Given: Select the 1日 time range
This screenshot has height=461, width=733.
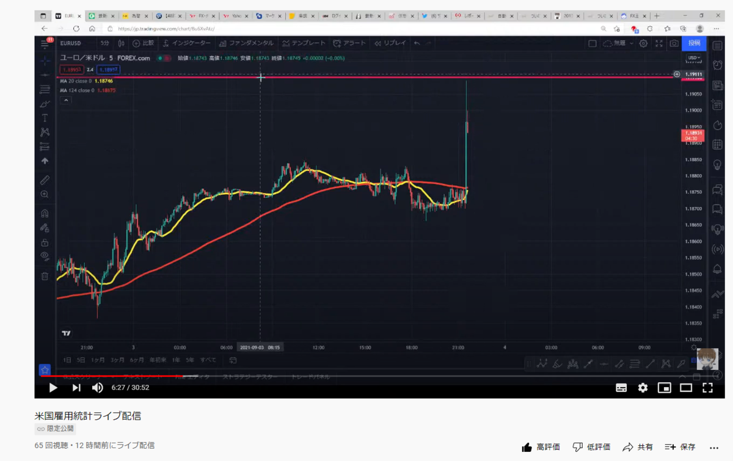Looking at the screenshot, I should (x=67, y=360).
